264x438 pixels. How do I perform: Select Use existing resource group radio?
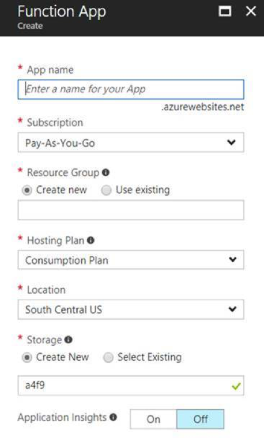[x=106, y=190]
